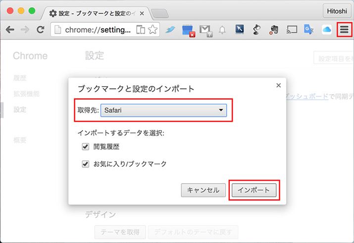This screenshot has width=354, height=243.
Task: Click the settings search field
Action: [334, 58]
